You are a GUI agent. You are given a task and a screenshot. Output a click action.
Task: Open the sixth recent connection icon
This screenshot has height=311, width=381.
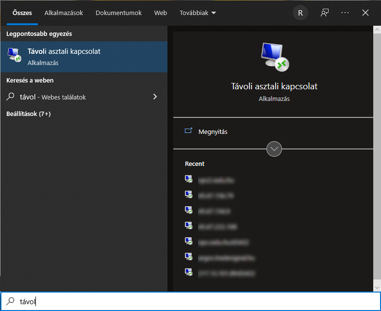[188, 257]
